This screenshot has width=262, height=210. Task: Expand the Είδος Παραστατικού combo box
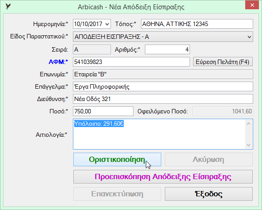click(249, 37)
